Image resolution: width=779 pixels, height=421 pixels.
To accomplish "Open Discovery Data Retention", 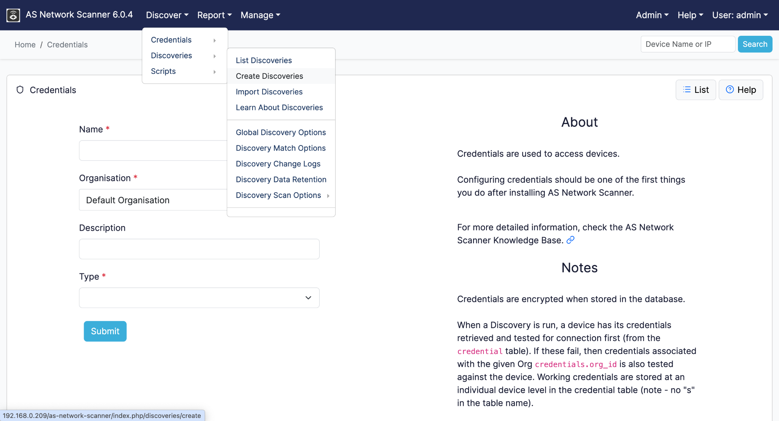I will [x=281, y=179].
